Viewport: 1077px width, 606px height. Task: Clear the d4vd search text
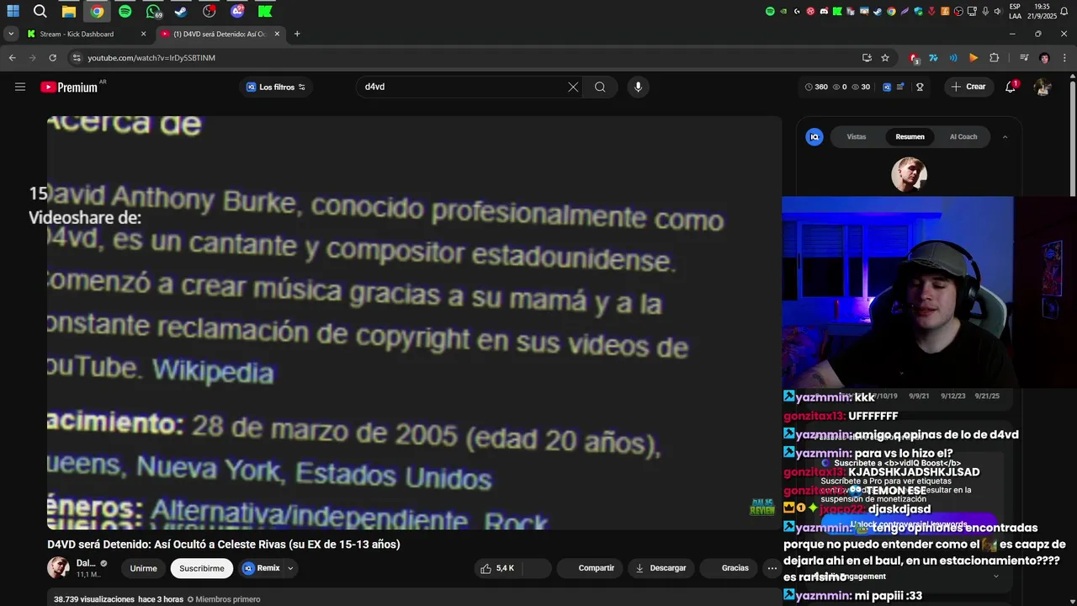(x=573, y=87)
